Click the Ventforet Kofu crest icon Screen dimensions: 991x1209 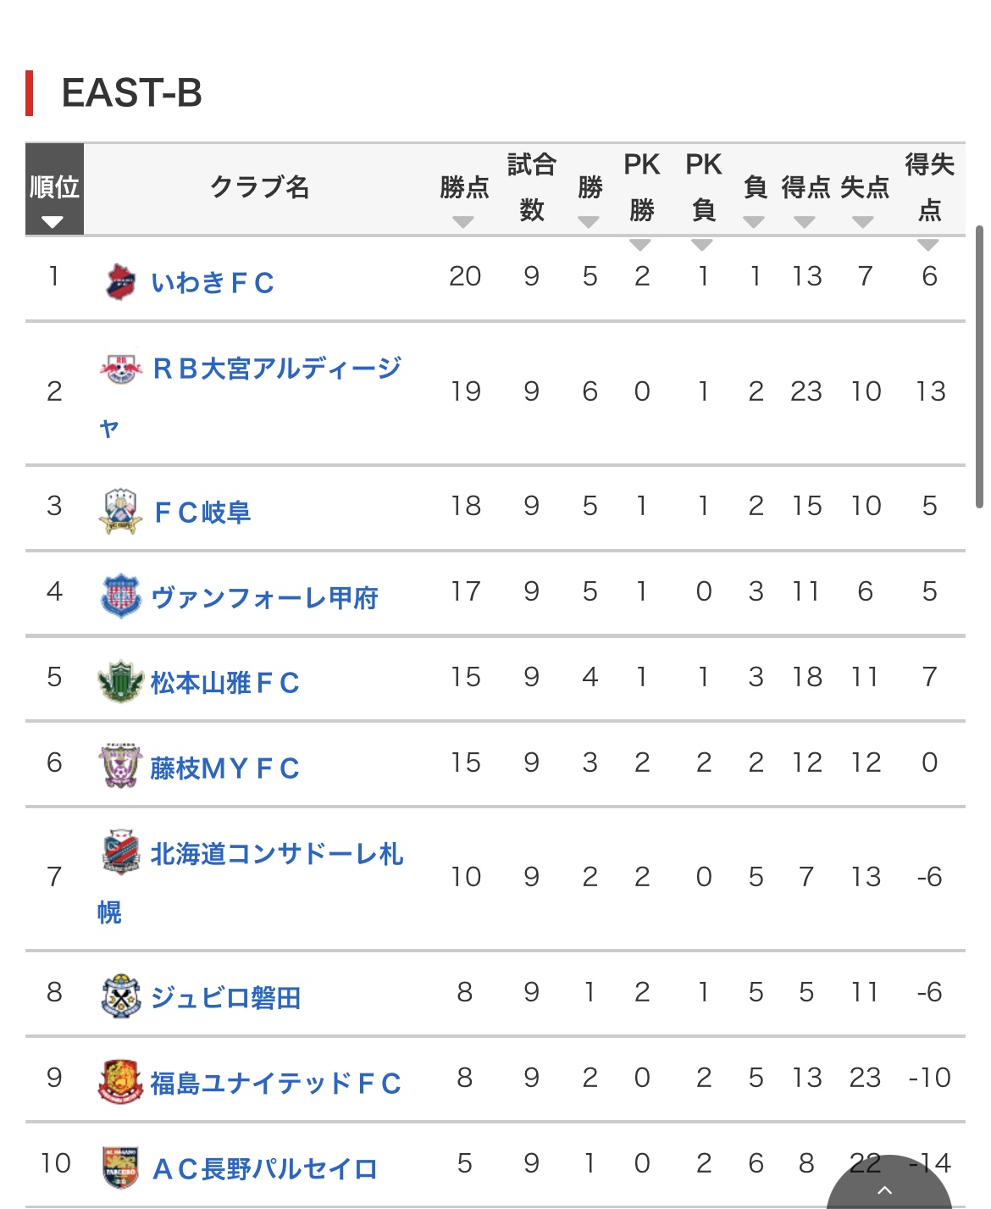tap(120, 596)
